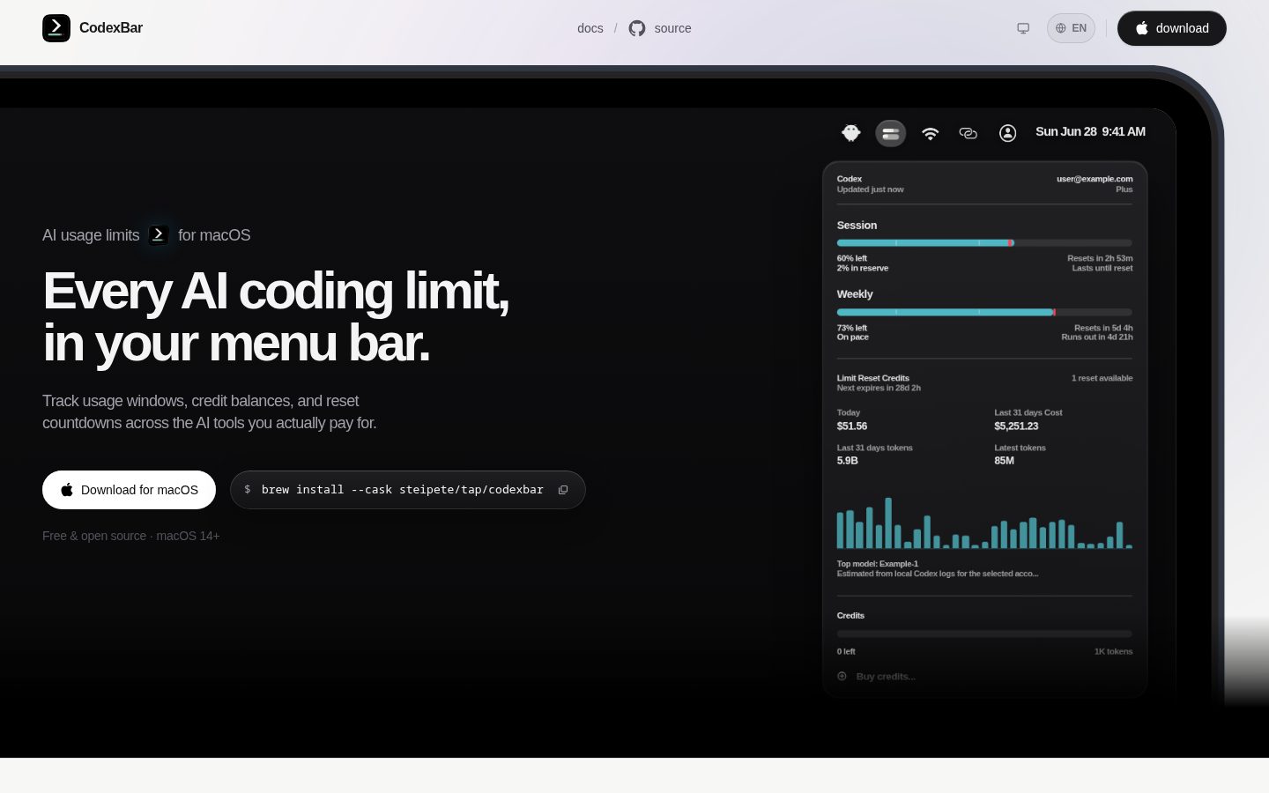Click the Buy credits plus icon
This screenshot has width=1269, height=793.
pos(842,677)
